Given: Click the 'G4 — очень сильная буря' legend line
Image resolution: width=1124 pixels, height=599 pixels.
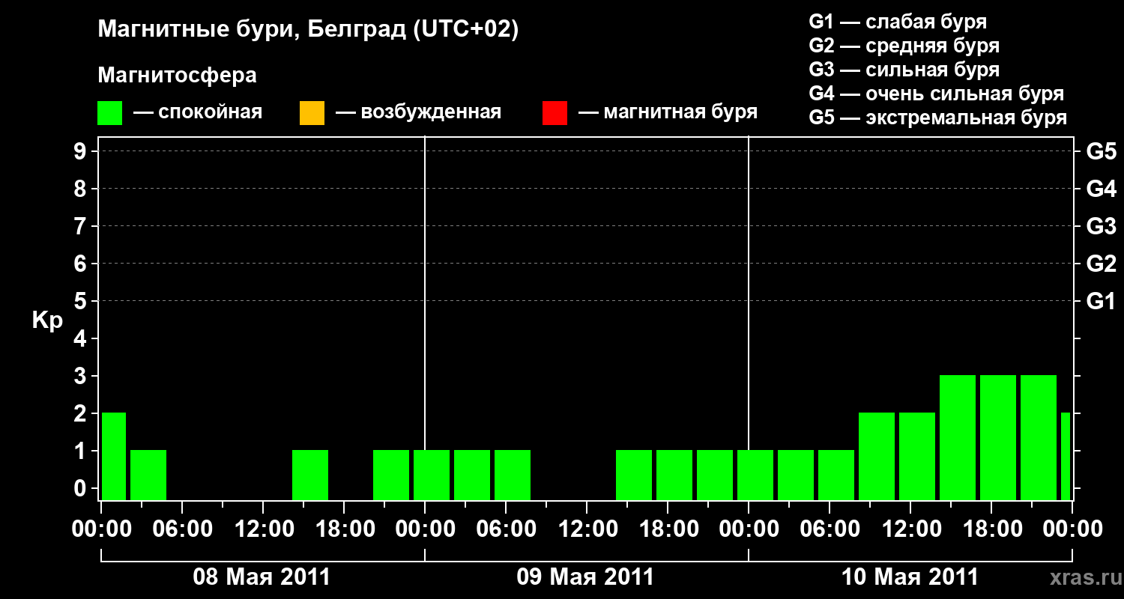Looking at the screenshot, I should [x=936, y=94].
